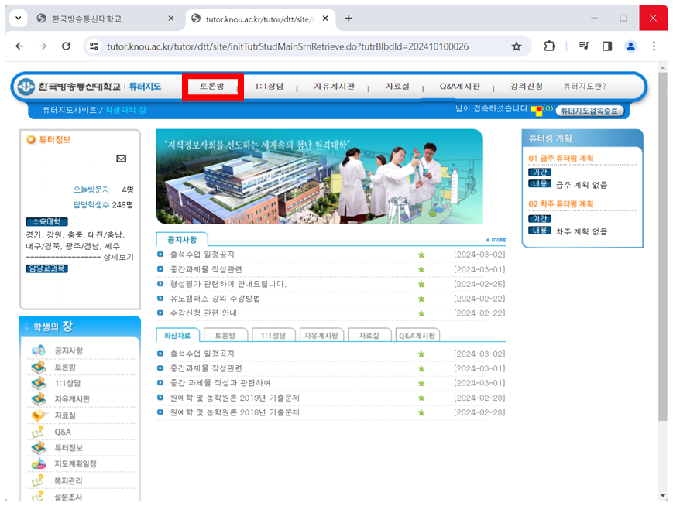The width and height of the screenshot is (673, 506).
Task: Click the 1:1상담 icon in sidebar
Action: pyautogui.click(x=38, y=382)
